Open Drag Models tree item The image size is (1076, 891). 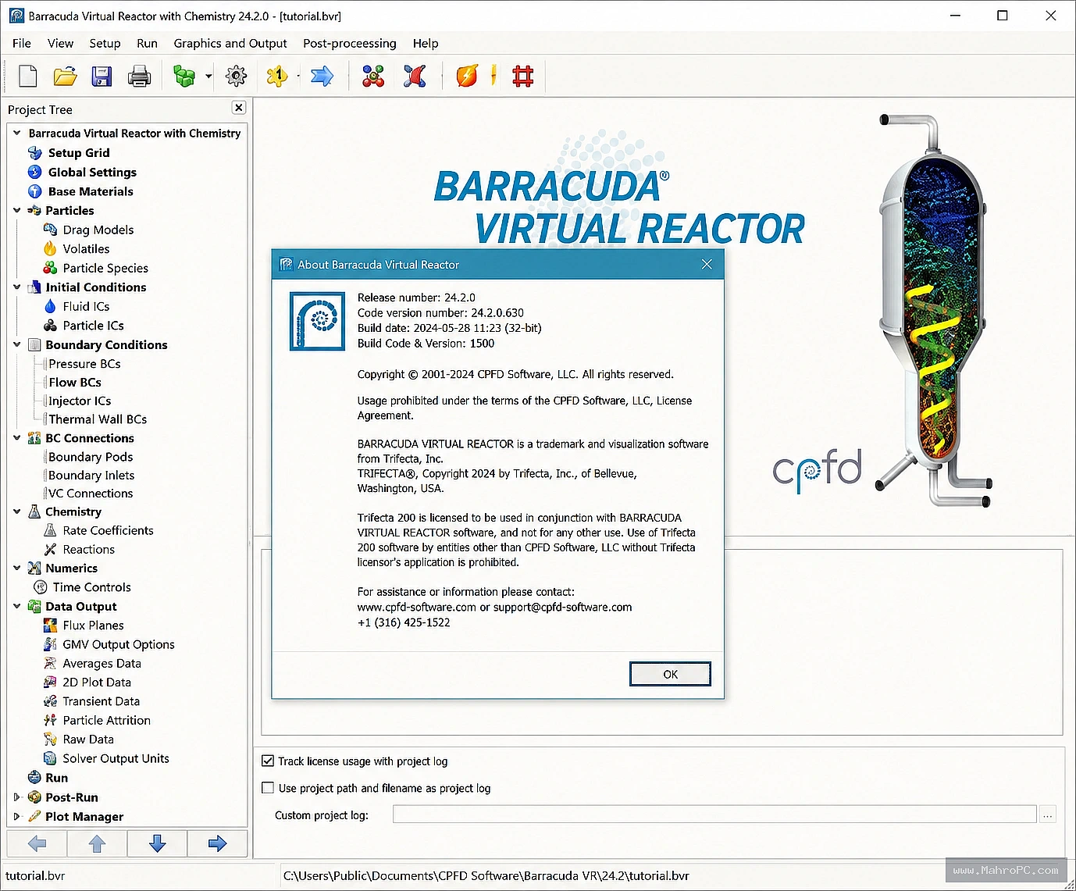pyautogui.click(x=98, y=230)
